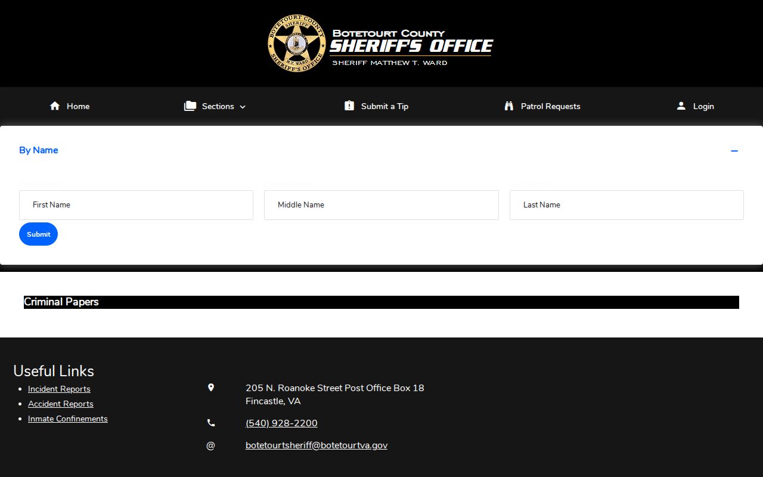
Task: Open the Sections menu
Action: 215,106
